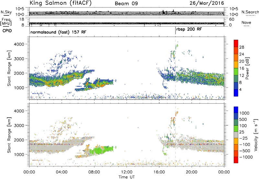259x179 pixels.
Task: Click the 'Nave' legend label
Action: tap(246, 22)
